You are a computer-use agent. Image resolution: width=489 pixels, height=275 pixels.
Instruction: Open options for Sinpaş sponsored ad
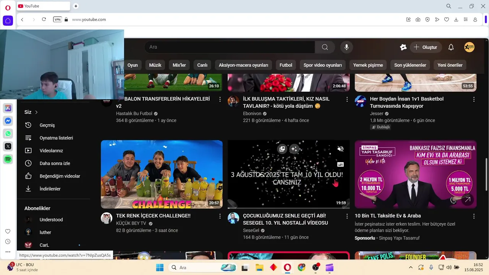coord(474,216)
